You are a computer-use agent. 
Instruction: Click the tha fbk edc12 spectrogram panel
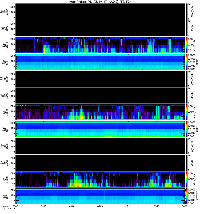tap(100, 45)
